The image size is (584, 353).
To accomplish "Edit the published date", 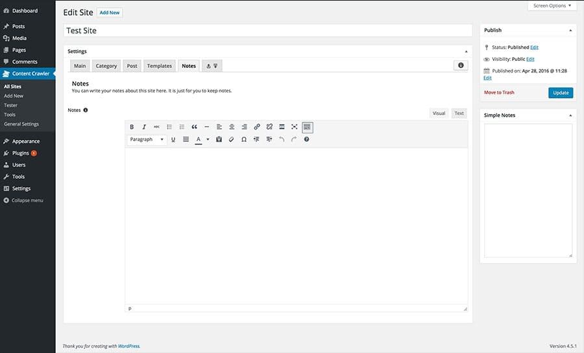I will click(x=487, y=78).
